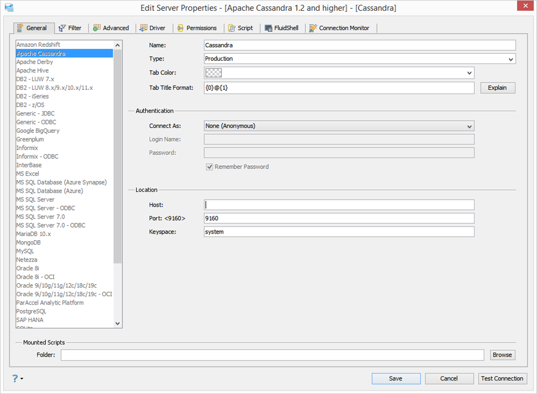Click the Connection Monitor tab icon
Viewport: 537px width, 394px height.
[x=313, y=28]
